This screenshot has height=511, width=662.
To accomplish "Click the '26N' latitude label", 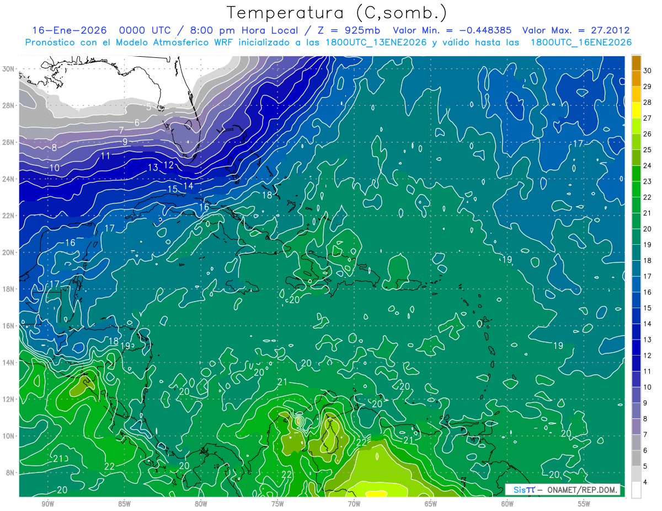I will coord(8,142).
